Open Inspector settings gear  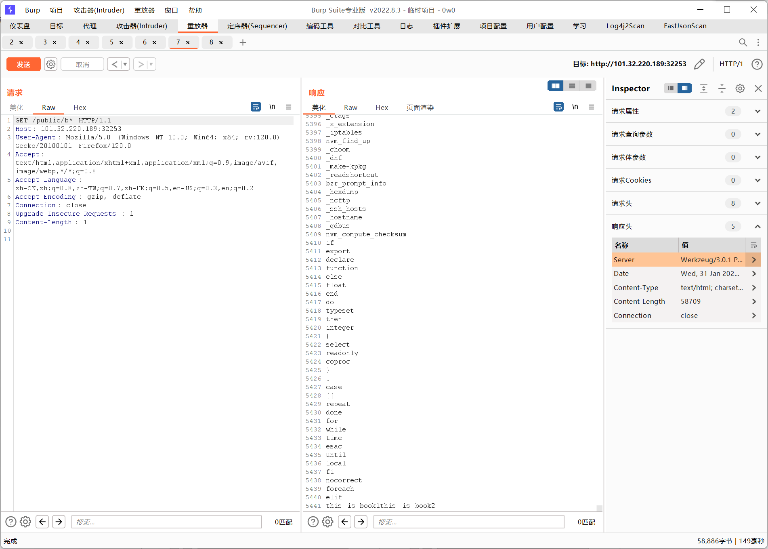click(740, 88)
